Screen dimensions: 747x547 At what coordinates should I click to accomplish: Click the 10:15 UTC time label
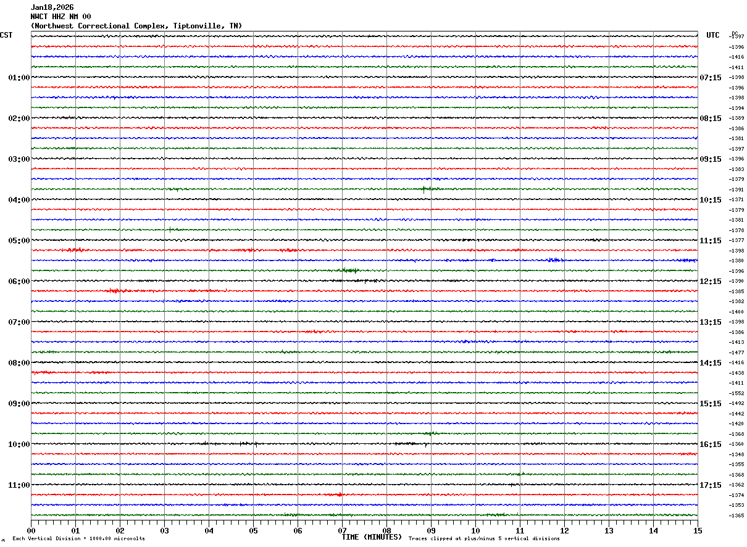(711, 200)
